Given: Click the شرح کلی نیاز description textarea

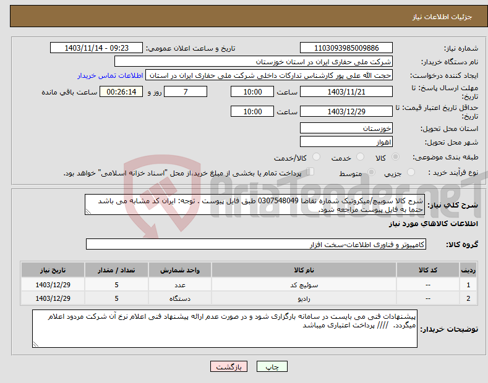Looking at the screenshot, I should (x=255, y=204).
